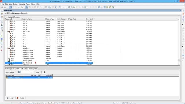Click the top icon in the left sidebar
Screen dimensions: 185x104
click(2, 11)
